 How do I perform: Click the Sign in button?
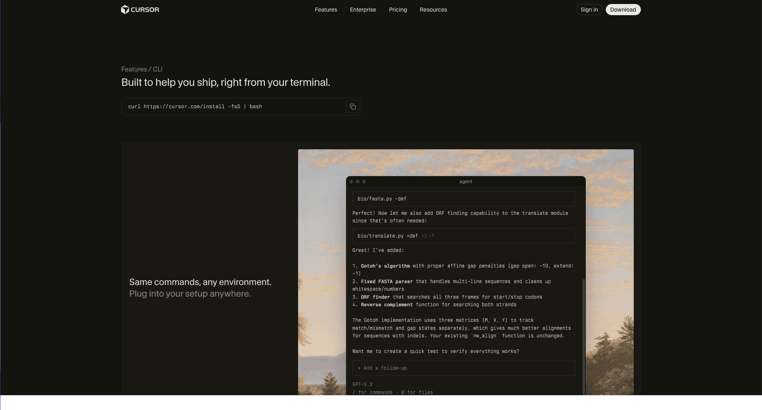(x=589, y=10)
